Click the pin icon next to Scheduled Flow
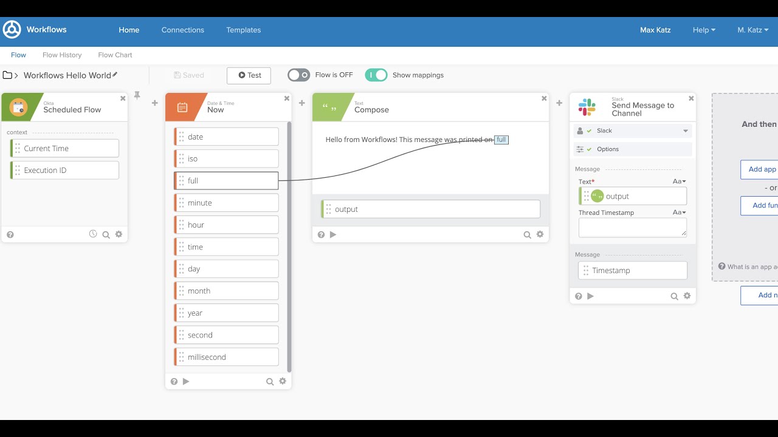The image size is (778, 437). [x=137, y=95]
